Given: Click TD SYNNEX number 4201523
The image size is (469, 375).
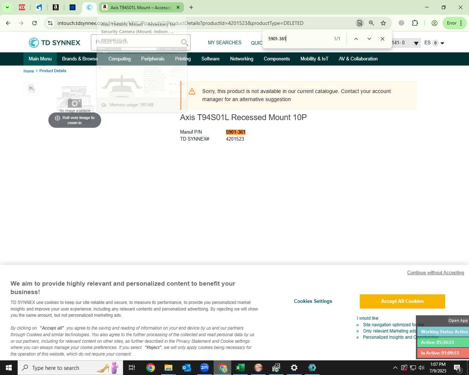Looking at the screenshot, I should (235, 139).
